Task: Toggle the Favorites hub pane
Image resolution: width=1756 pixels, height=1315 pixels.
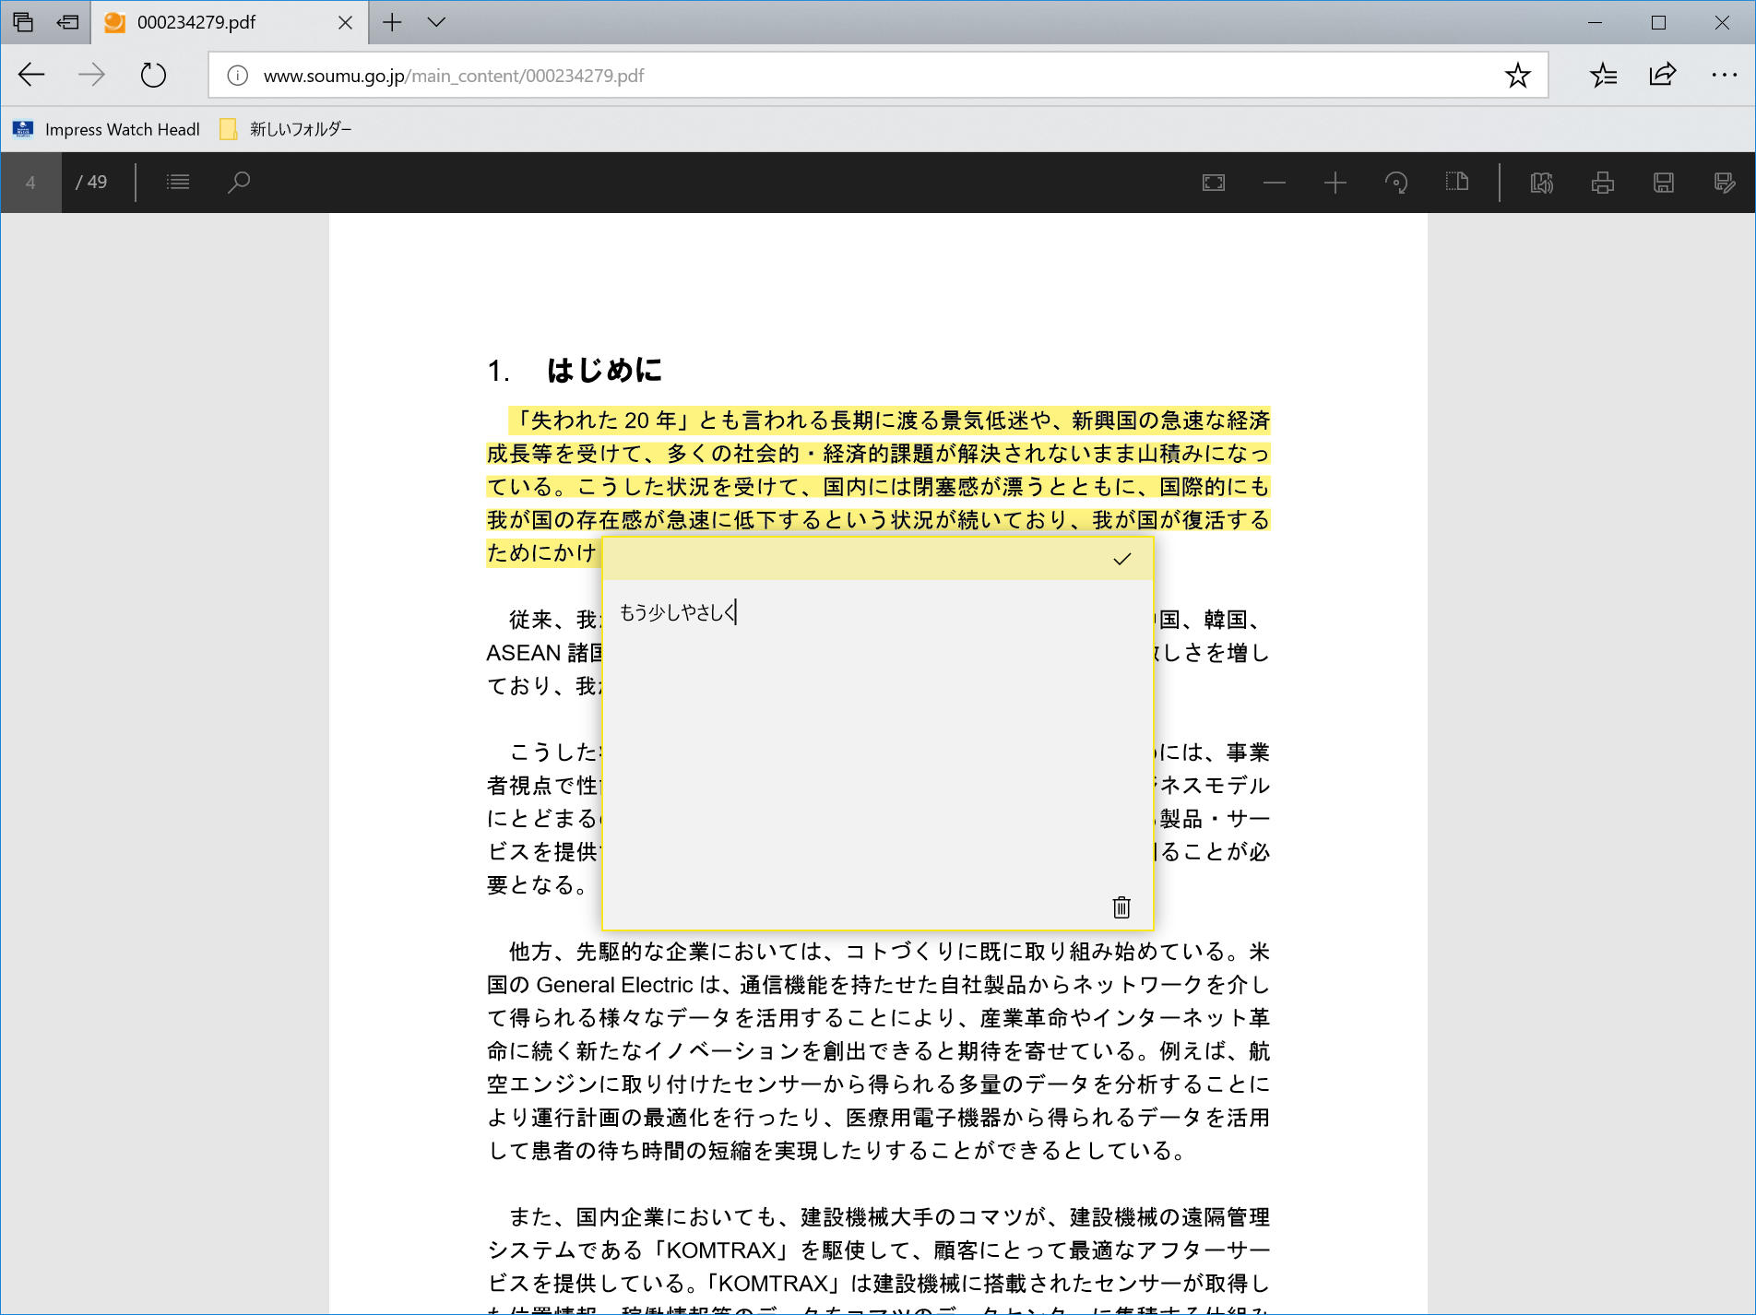Action: tap(1603, 75)
